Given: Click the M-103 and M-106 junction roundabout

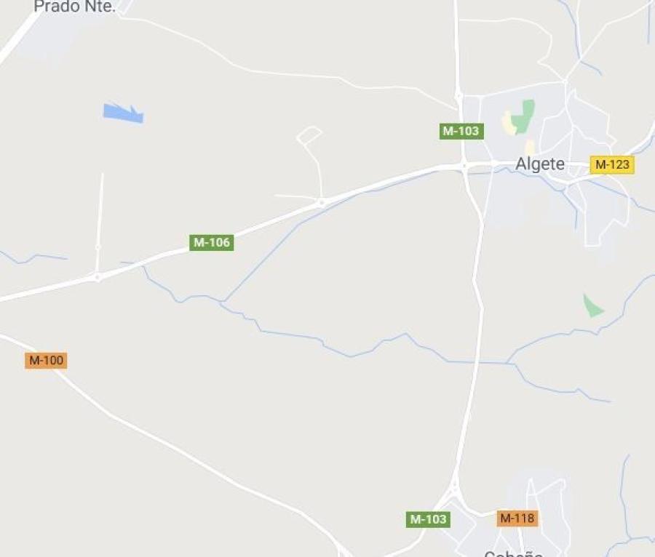Looking at the screenshot, I should [x=464, y=165].
